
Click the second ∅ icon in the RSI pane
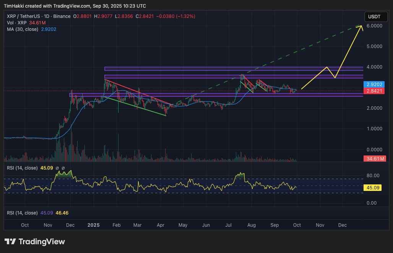pos(63,168)
